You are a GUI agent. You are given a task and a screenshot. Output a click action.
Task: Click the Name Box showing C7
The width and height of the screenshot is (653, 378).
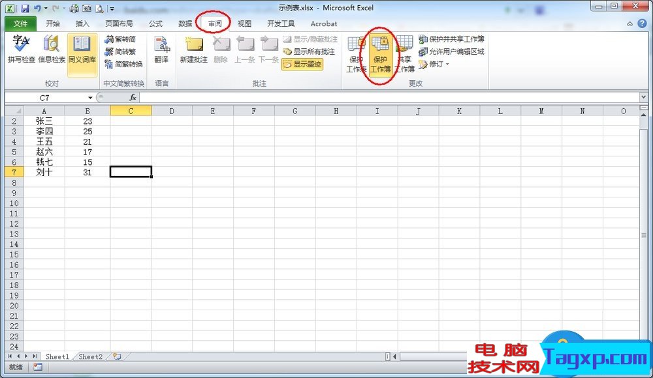(45, 98)
